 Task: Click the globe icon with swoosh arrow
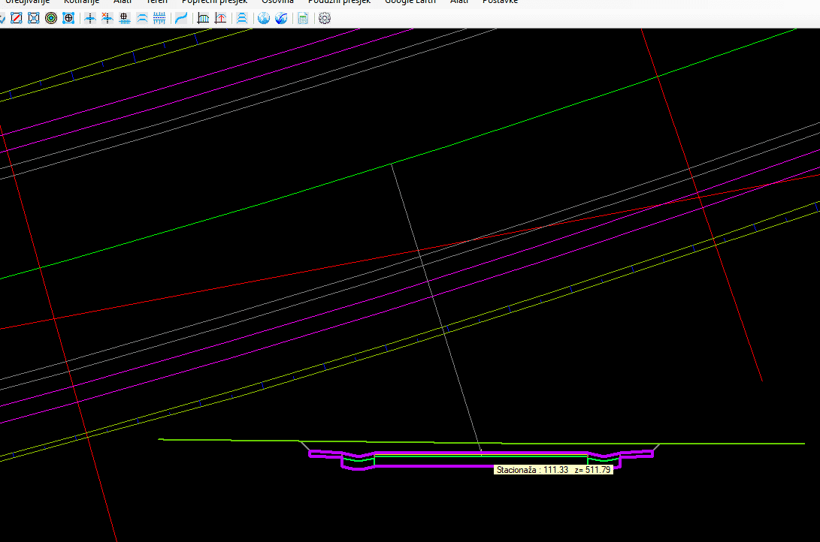281,18
